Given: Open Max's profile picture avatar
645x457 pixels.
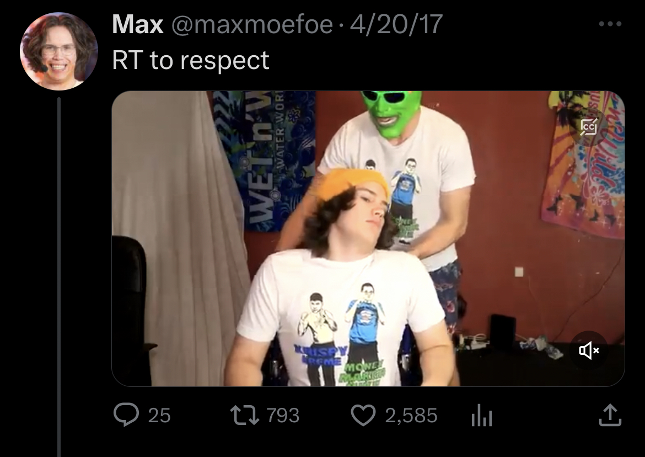Looking at the screenshot, I should click(x=59, y=51).
